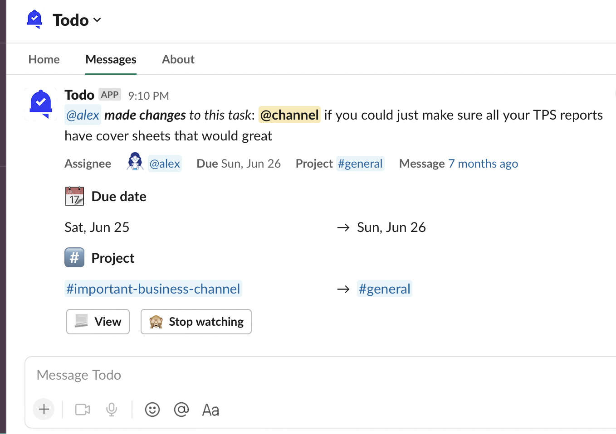Open the #important-business-channel link
This screenshot has height=434, width=616.
153,289
